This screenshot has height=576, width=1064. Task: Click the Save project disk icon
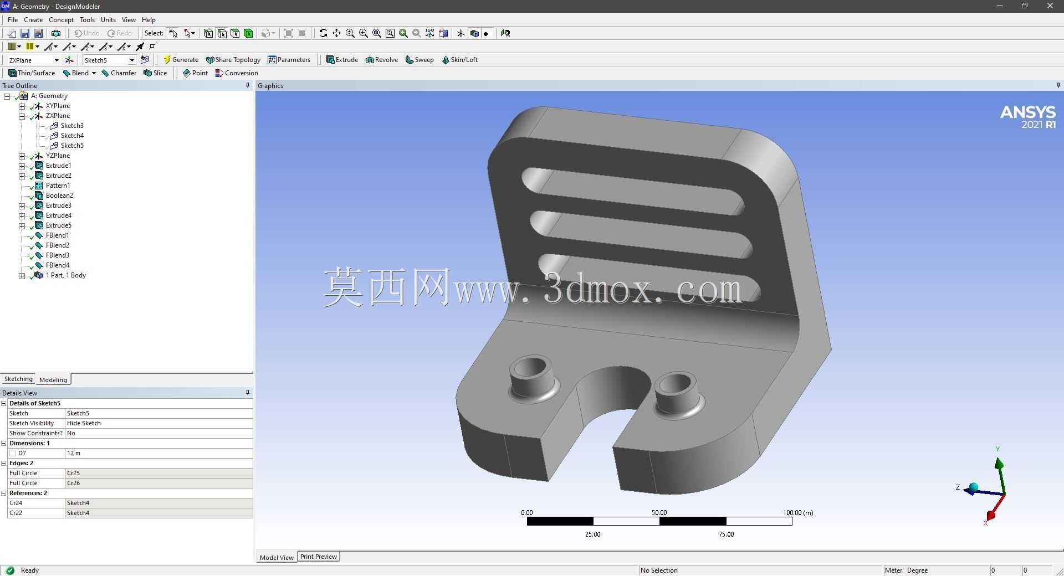[x=25, y=33]
